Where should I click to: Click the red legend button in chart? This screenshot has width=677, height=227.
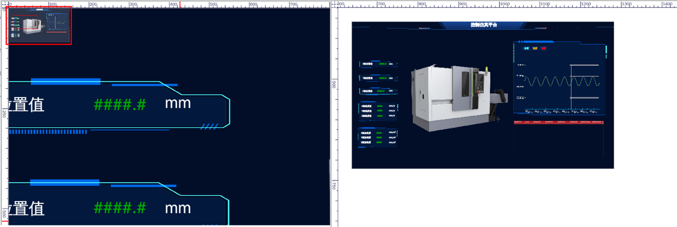coord(544,48)
